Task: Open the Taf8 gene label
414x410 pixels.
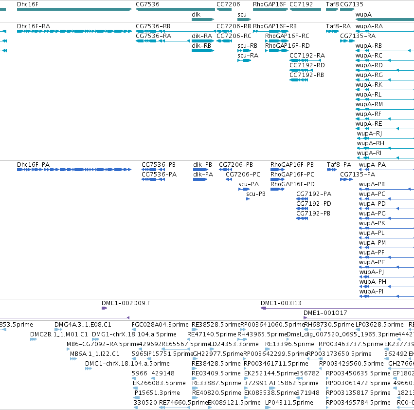Action: point(332,4)
